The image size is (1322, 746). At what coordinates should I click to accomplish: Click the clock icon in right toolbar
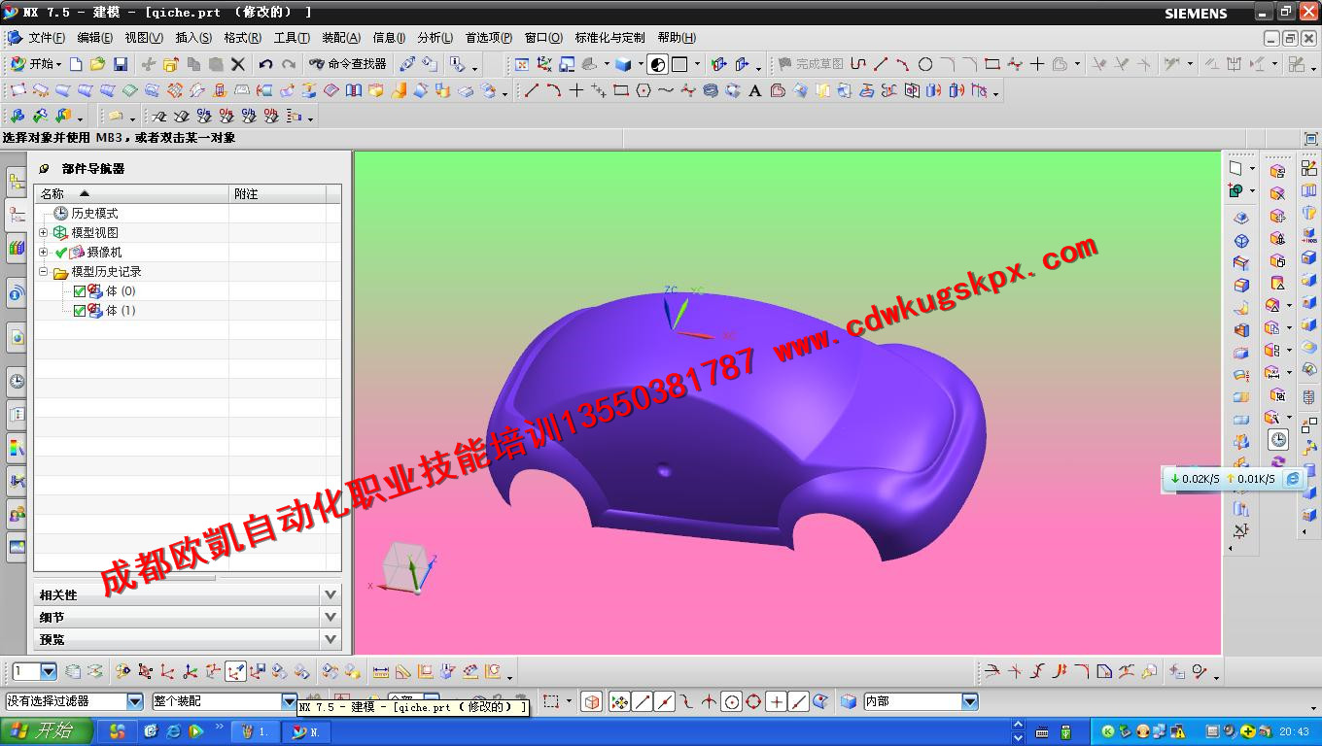click(1278, 440)
